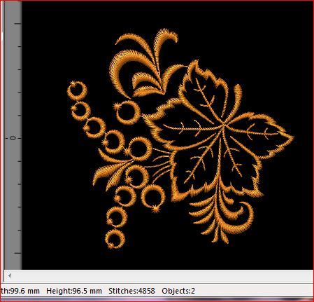314x302 pixels.
Task: Click the empty horizontal scrollbar track
Action: (x=163, y=276)
